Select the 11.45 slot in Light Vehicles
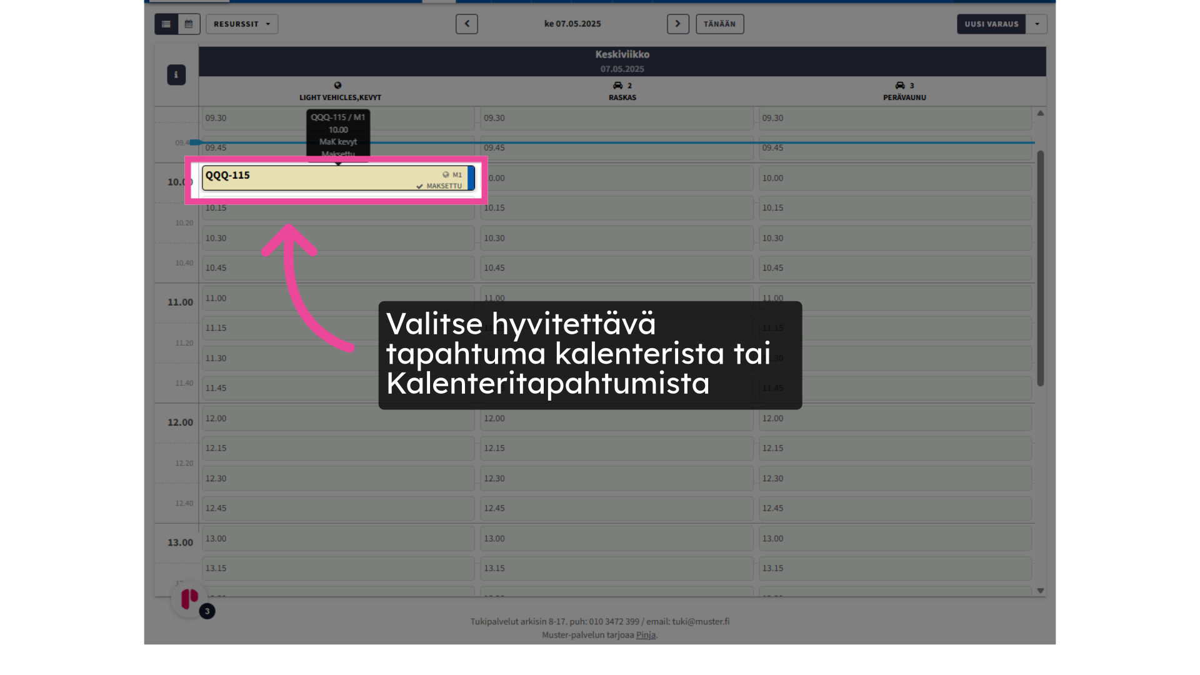Image resolution: width=1200 pixels, height=675 pixels. coord(338,388)
